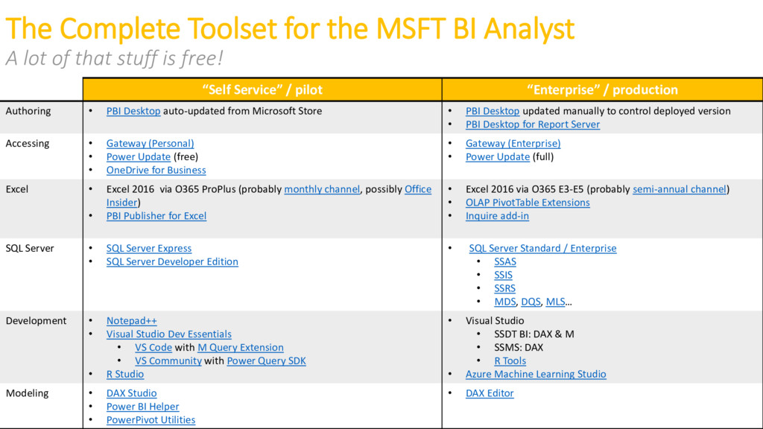Screen dimensions: 763x429
Task: Click the Power BI Helper link
Action: tap(142, 407)
